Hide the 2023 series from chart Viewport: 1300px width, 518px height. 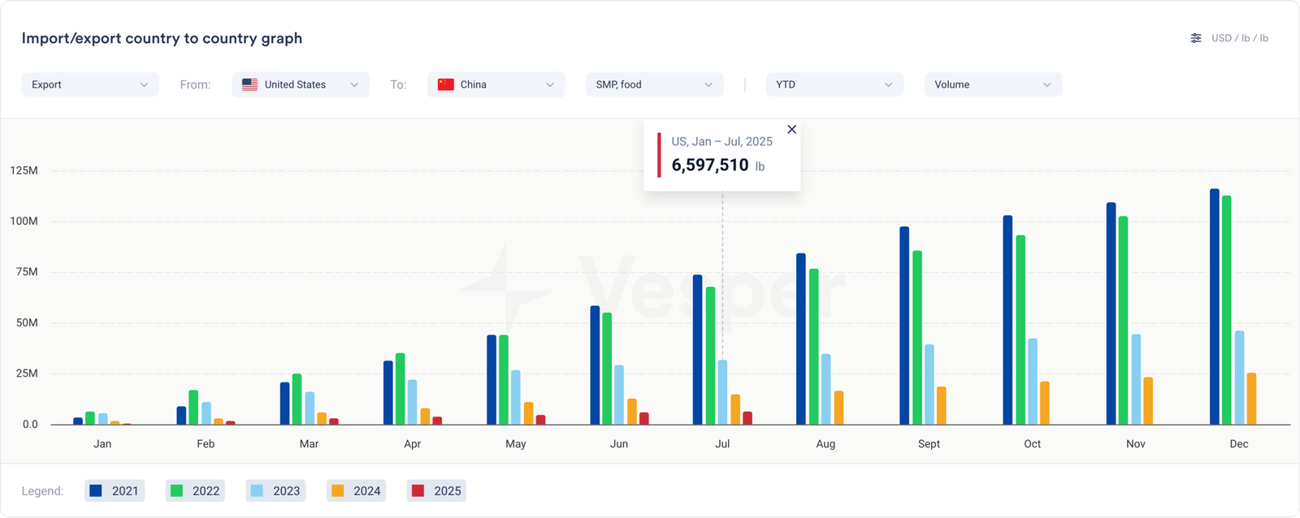pyautogui.click(x=275, y=490)
